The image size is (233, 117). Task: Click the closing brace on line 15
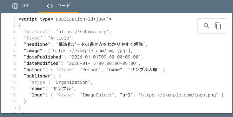20,108
